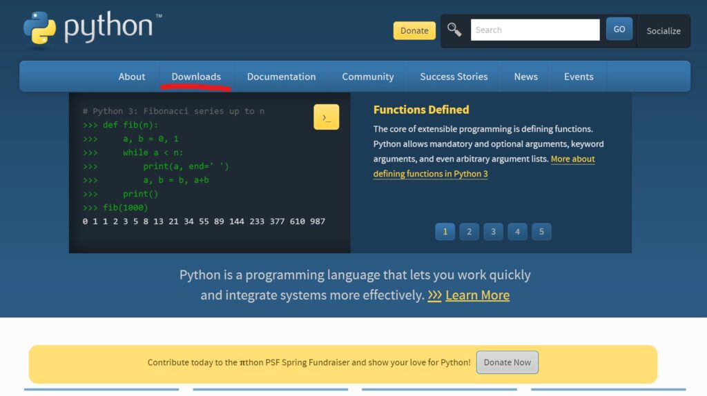707x396 pixels.
Task: Click the magnifying glass search icon
Action: click(454, 30)
